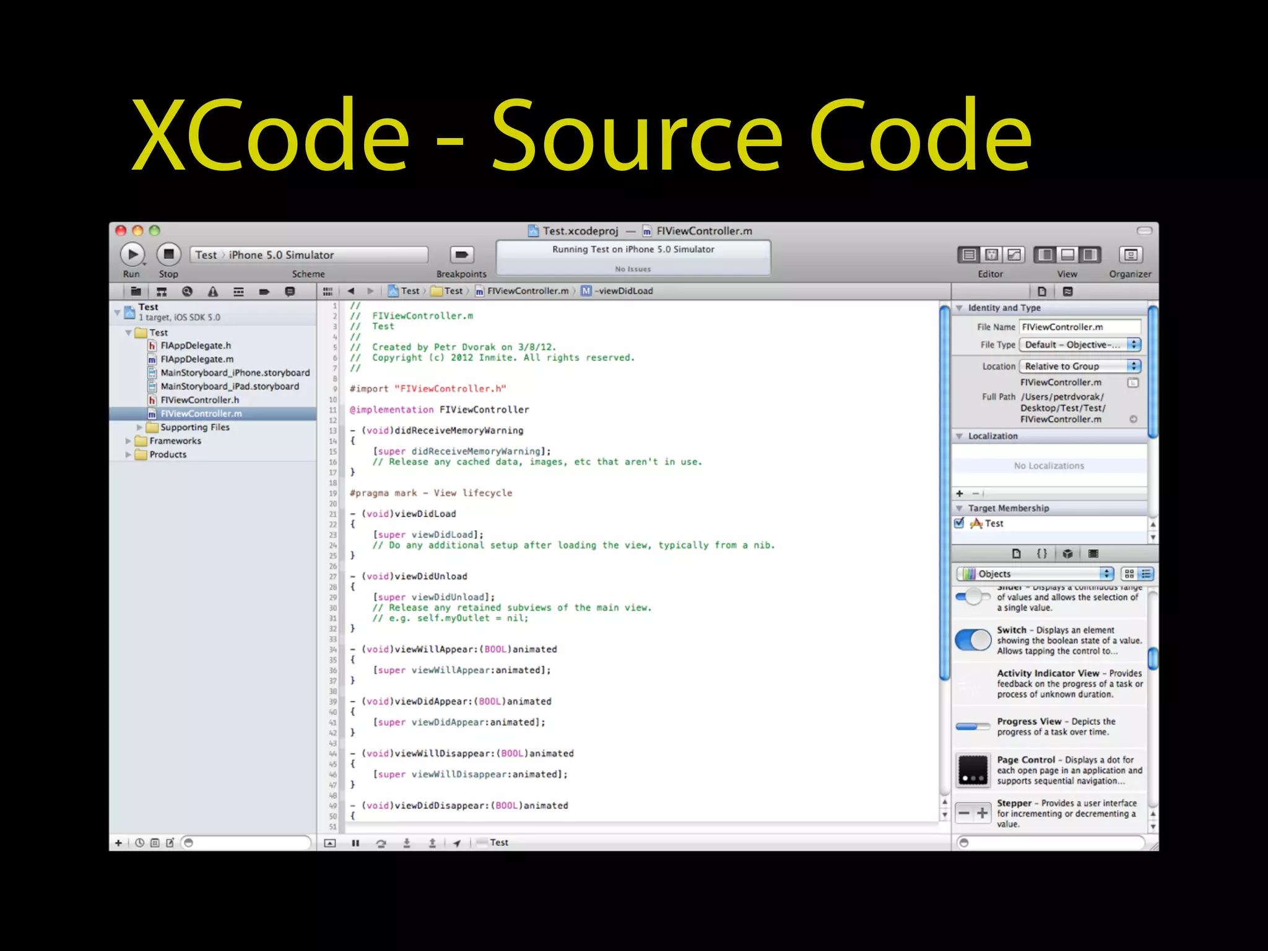The width and height of the screenshot is (1268, 951).
Task: Add a localization with plus button
Action: (x=960, y=493)
